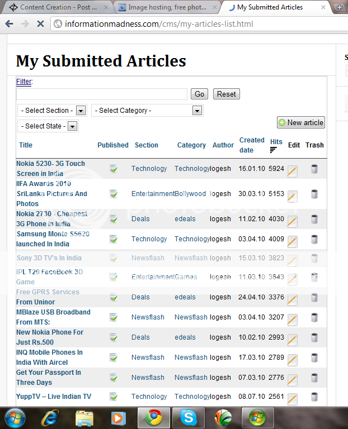The width and height of the screenshot is (348, 429).
Task: Click the browser back arrow
Action: 10,24
